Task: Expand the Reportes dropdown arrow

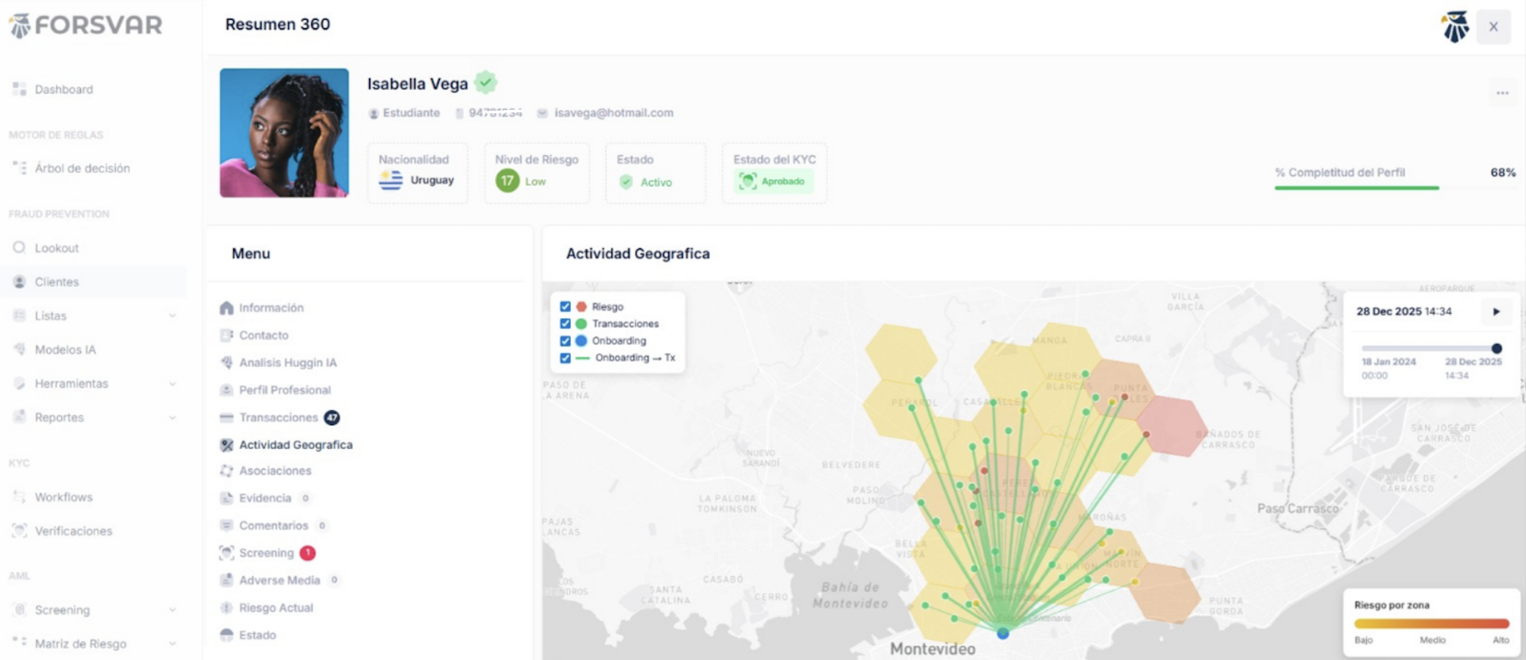Action: pyautogui.click(x=172, y=418)
